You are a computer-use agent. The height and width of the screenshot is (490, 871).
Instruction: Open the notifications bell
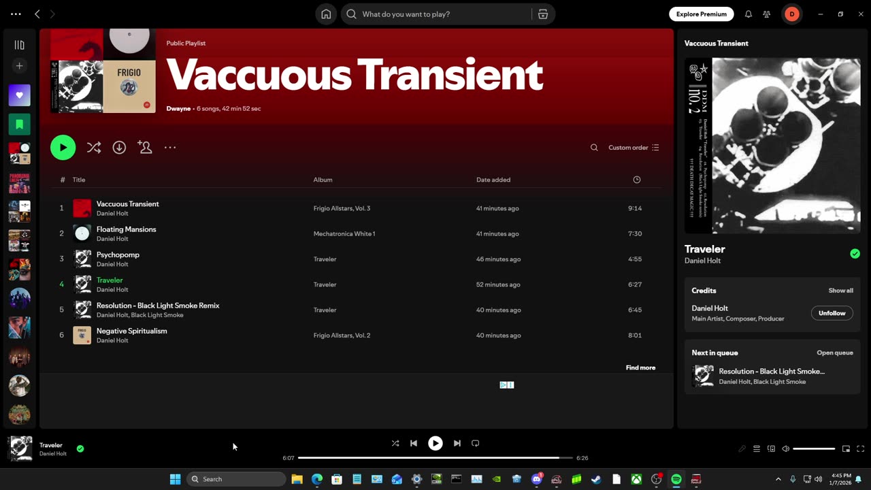(749, 14)
